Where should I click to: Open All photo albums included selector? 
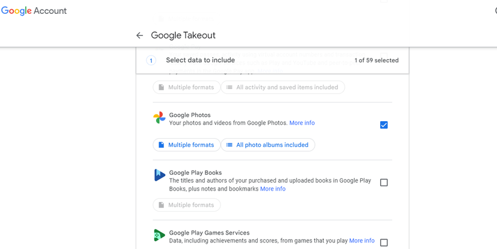click(267, 145)
